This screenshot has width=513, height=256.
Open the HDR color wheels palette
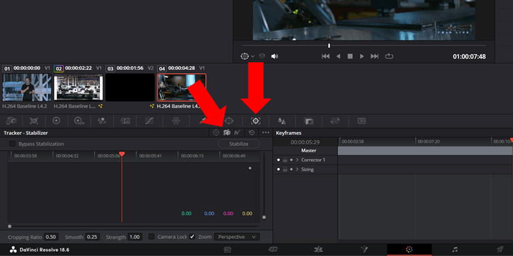coord(79,121)
